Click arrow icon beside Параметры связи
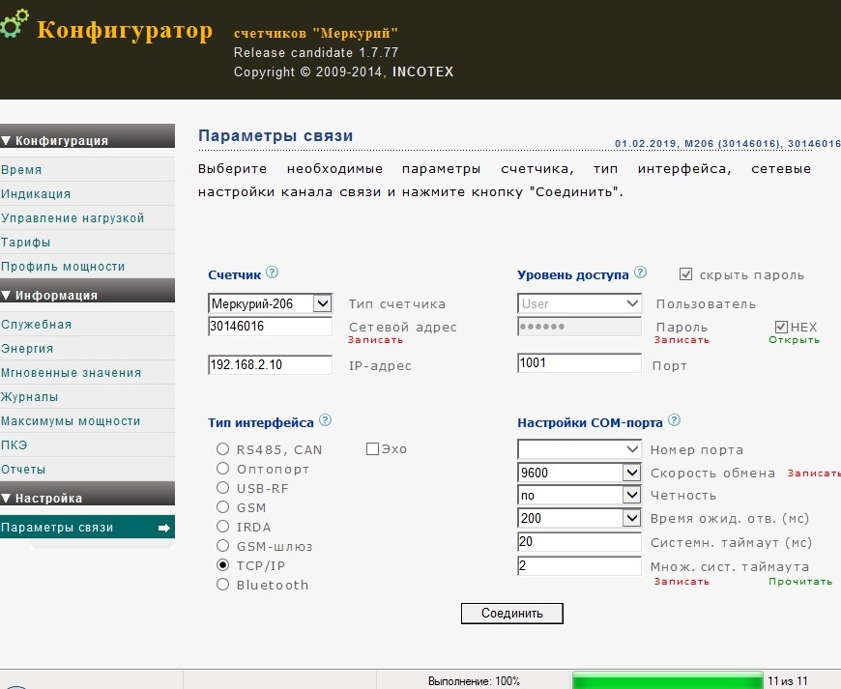 tap(164, 528)
